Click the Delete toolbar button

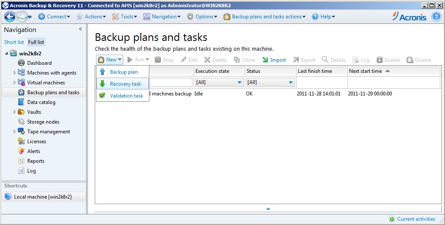216,60
